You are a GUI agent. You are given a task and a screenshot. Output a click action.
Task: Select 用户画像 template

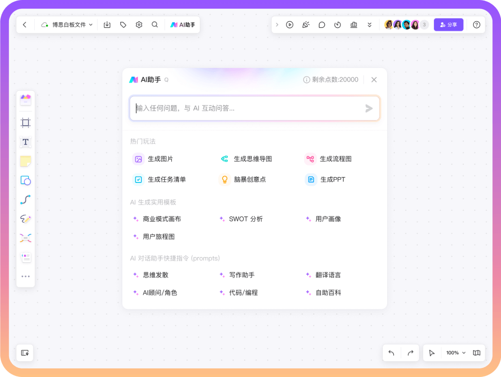[x=324, y=219]
